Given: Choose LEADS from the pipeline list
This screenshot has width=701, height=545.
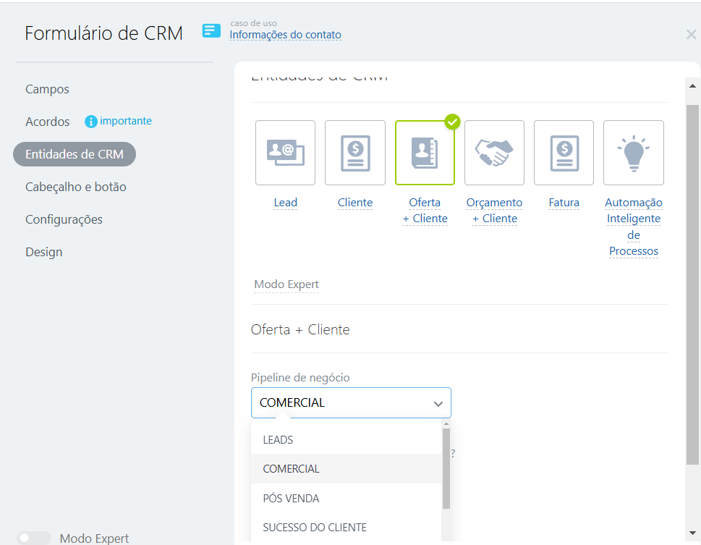Looking at the screenshot, I should tap(278, 439).
